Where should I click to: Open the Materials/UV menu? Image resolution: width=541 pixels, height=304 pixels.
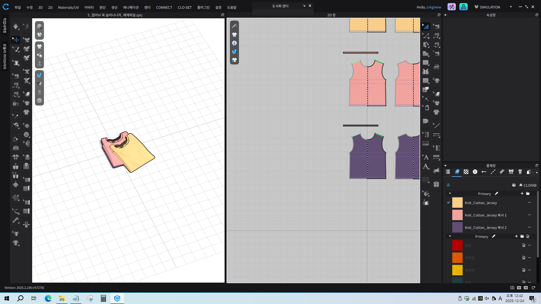click(x=68, y=7)
